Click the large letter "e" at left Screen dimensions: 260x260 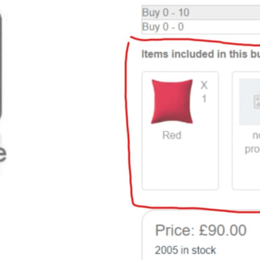point(2,152)
